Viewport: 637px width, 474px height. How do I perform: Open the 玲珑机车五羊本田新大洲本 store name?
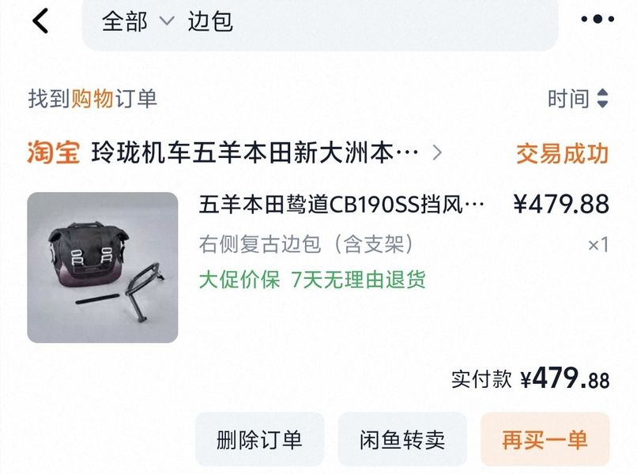tap(254, 152)
